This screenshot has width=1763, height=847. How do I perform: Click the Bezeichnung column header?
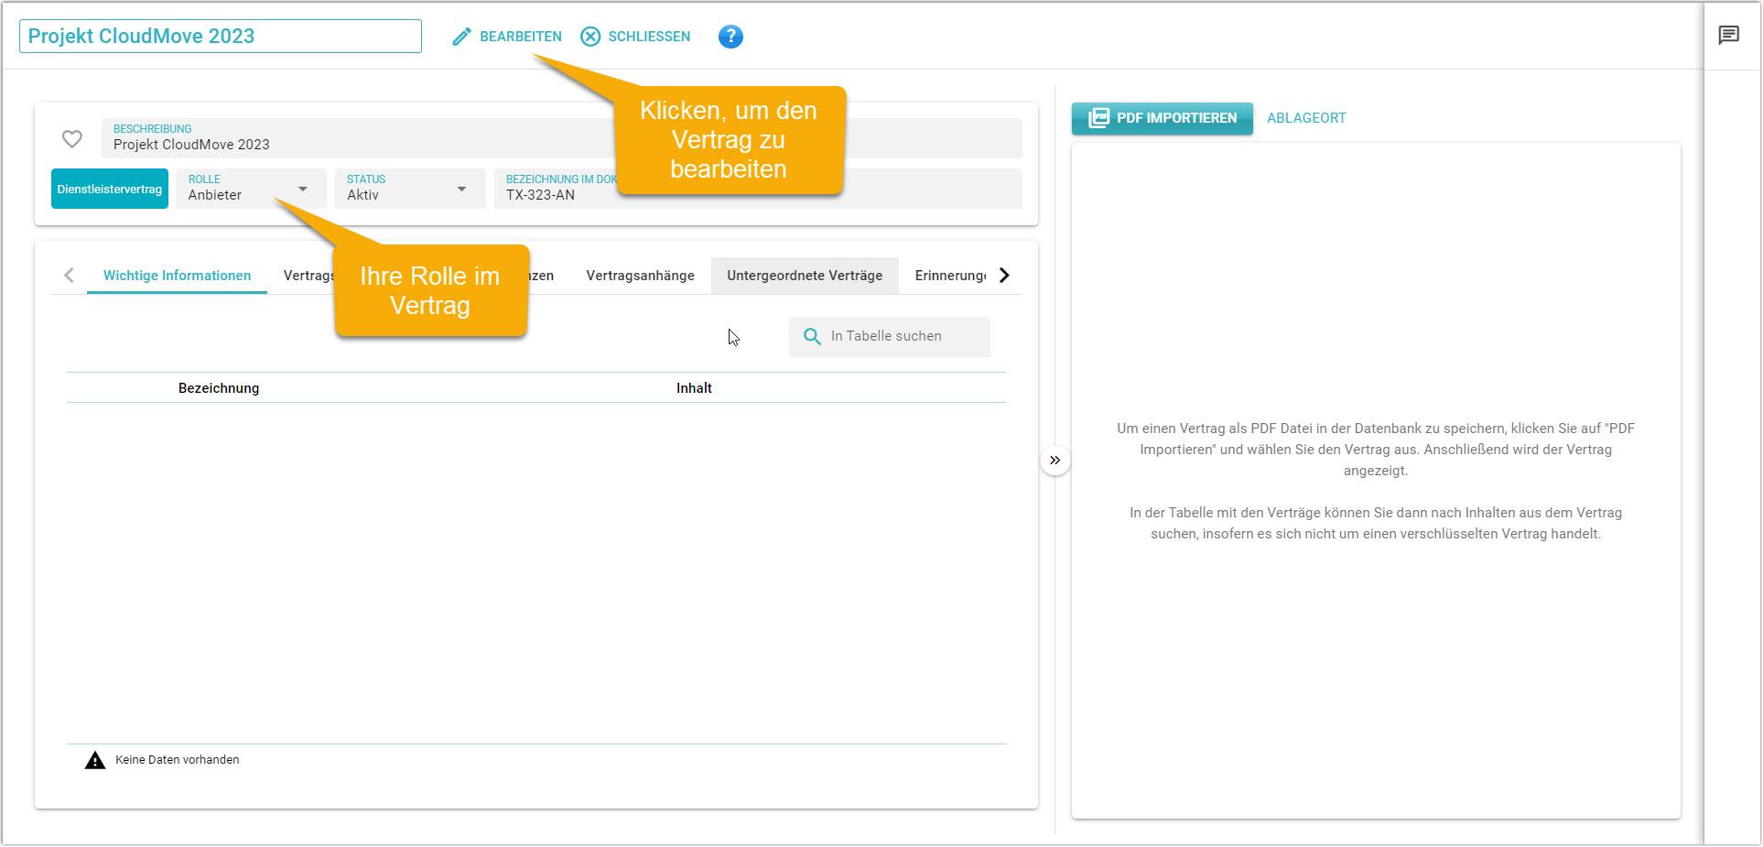tap(219, 388)
